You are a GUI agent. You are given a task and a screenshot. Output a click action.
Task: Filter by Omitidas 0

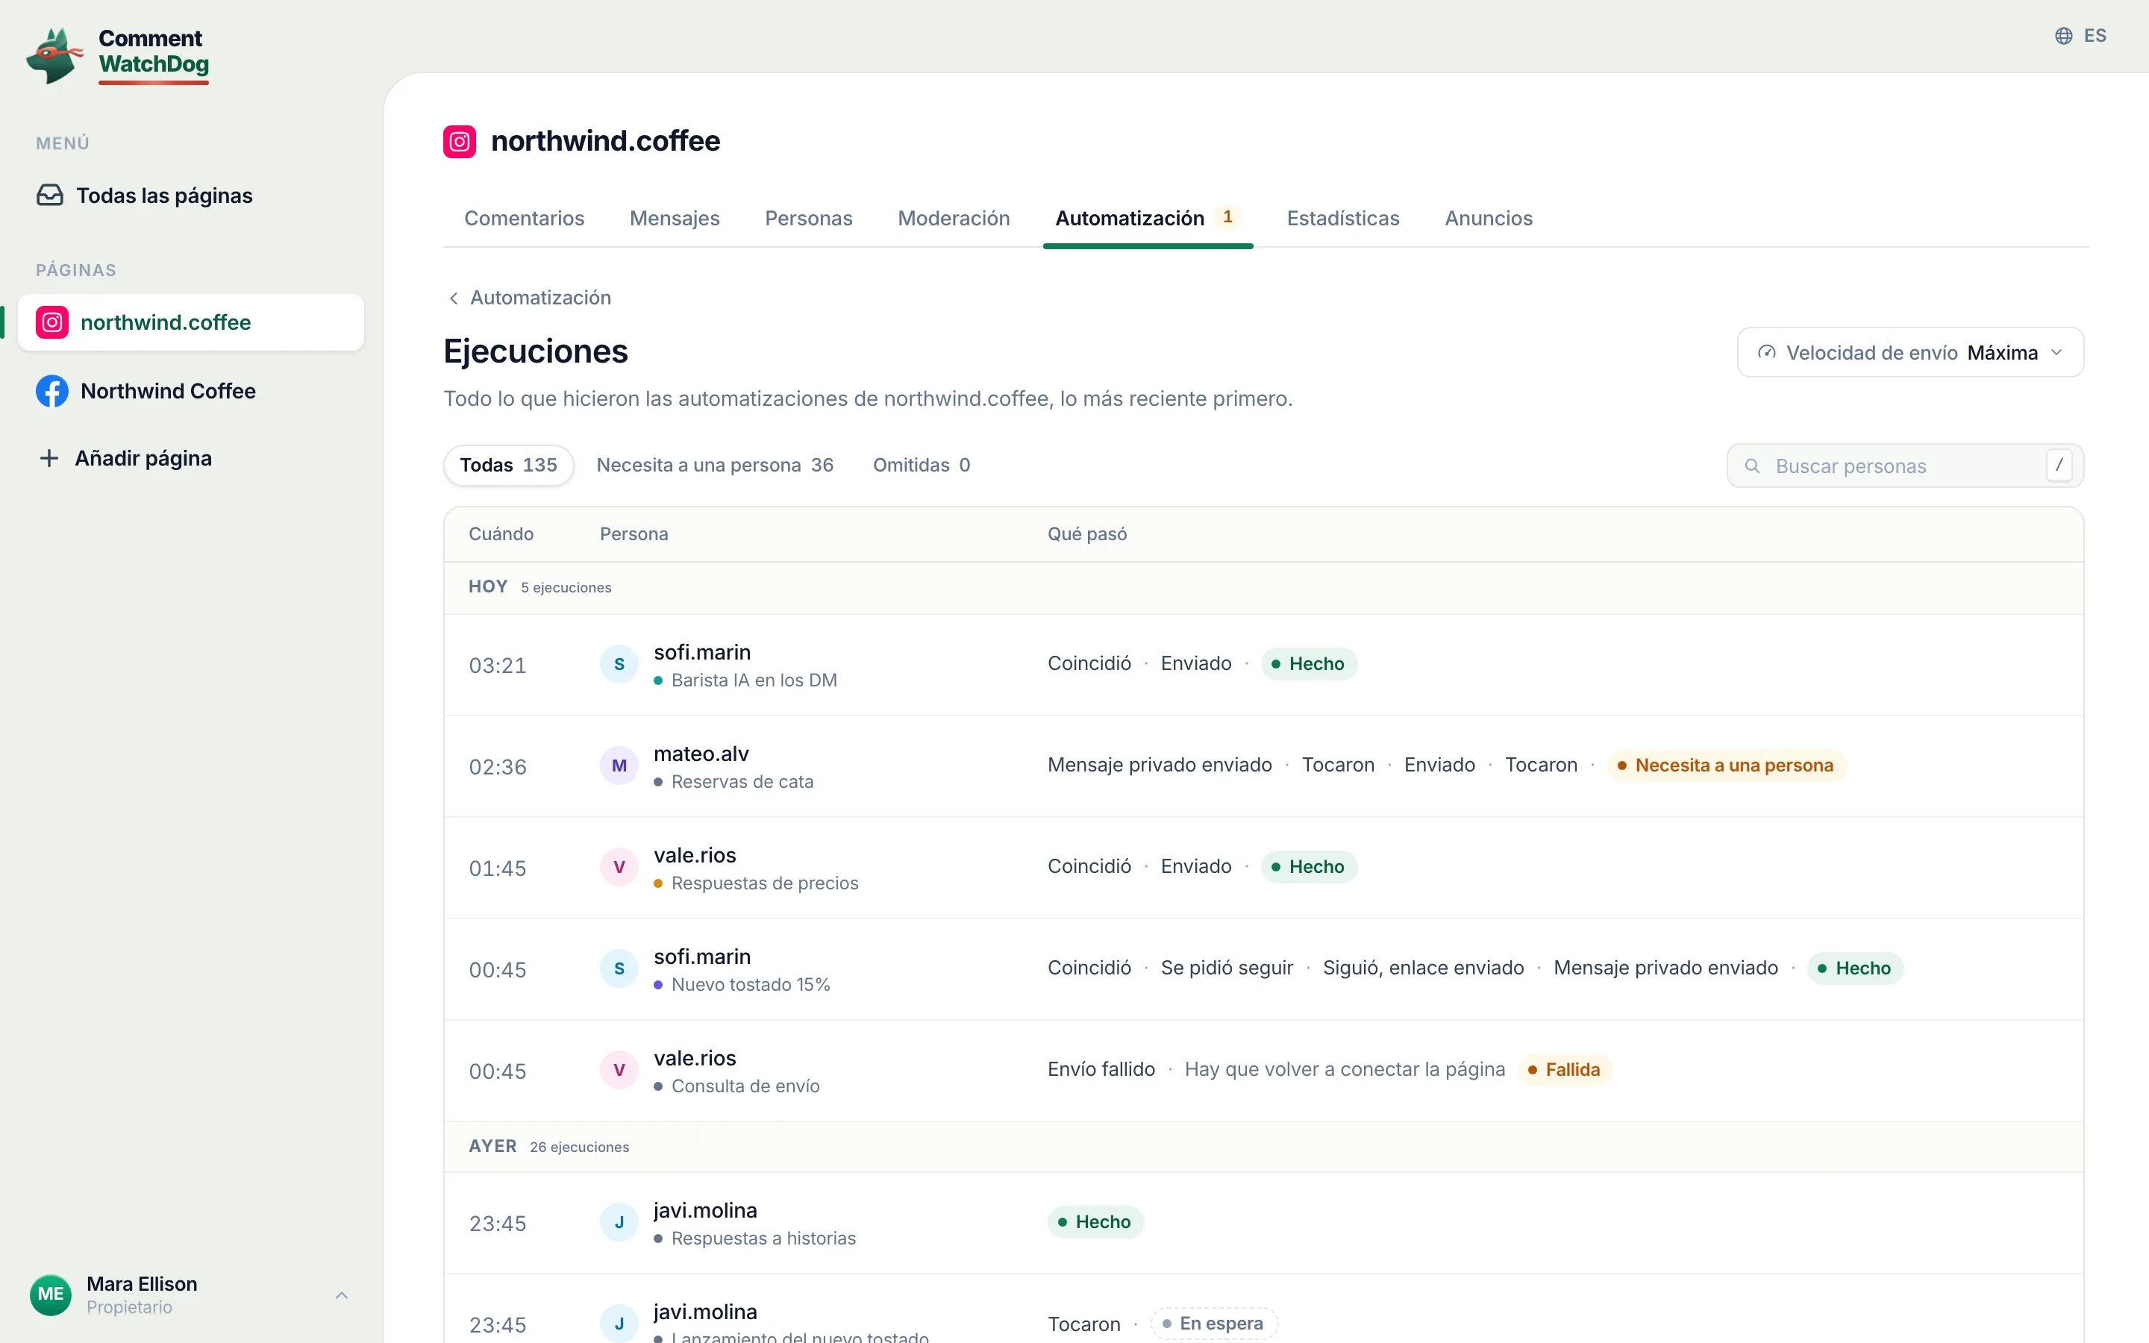click(921, 466)
